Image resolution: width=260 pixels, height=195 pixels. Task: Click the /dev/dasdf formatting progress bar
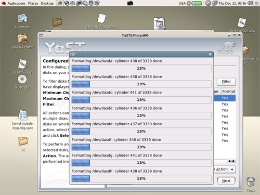click(141, 147)
